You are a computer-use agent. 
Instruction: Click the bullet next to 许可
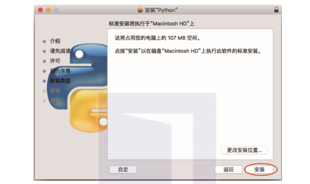[x=44, y=61]
